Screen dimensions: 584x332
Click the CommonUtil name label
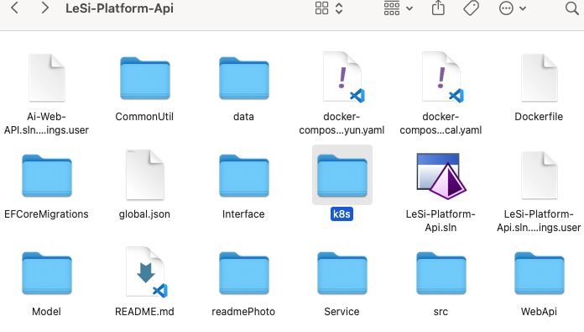[x=144, y=117]
